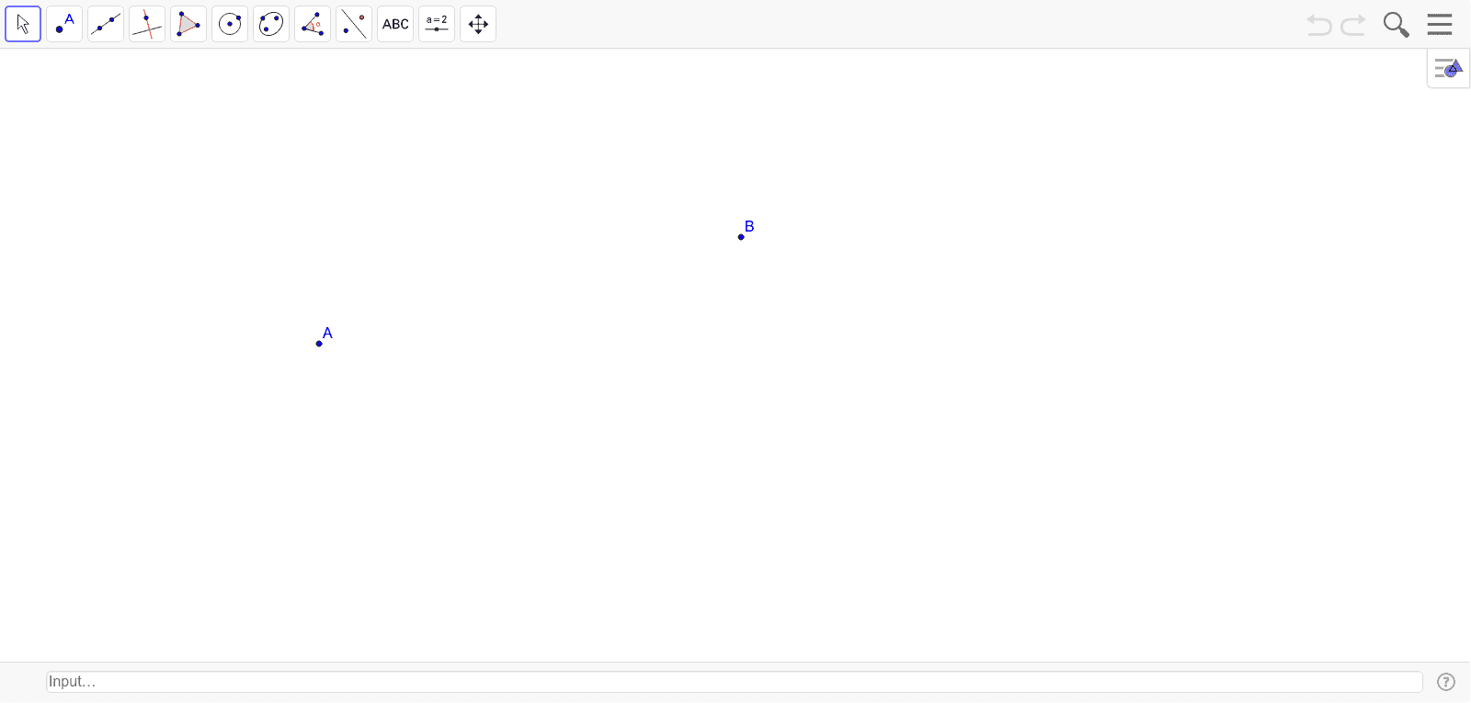Select the Move arrow tool
1471x703 pixels.
tap(23, 24)
